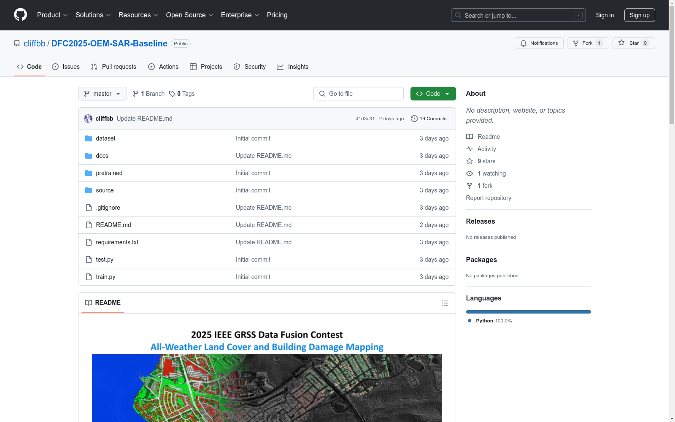Click the Python languages bar
675x422 pixels.
pos(528,311)
